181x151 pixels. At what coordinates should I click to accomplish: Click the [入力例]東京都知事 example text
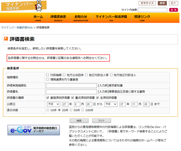pyautogui.click(x=110, y=86)
